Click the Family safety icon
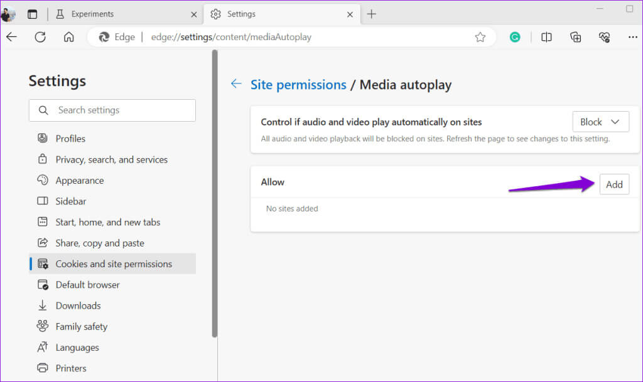The image size is (643, 382). pos(42,326)
